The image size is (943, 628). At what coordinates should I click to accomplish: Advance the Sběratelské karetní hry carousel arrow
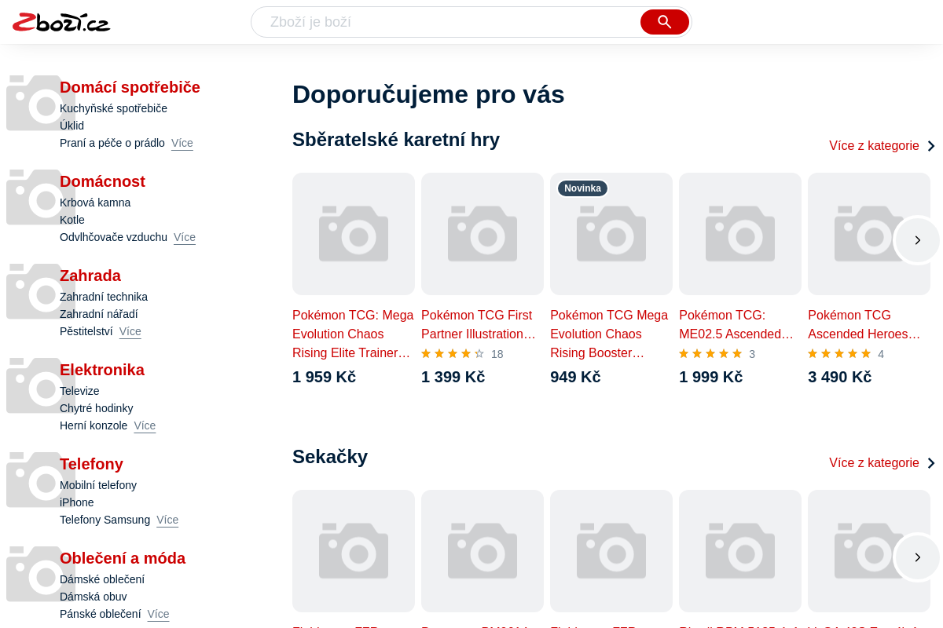pyautogui.click(x=917, y=240)
